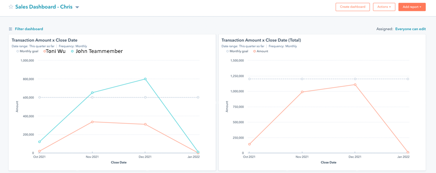436x173 pixels.
Task: Change the Everyone can edit permission
Action: [410, 29]
